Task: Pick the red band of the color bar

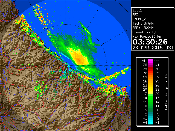Action: tap(150, 69)
